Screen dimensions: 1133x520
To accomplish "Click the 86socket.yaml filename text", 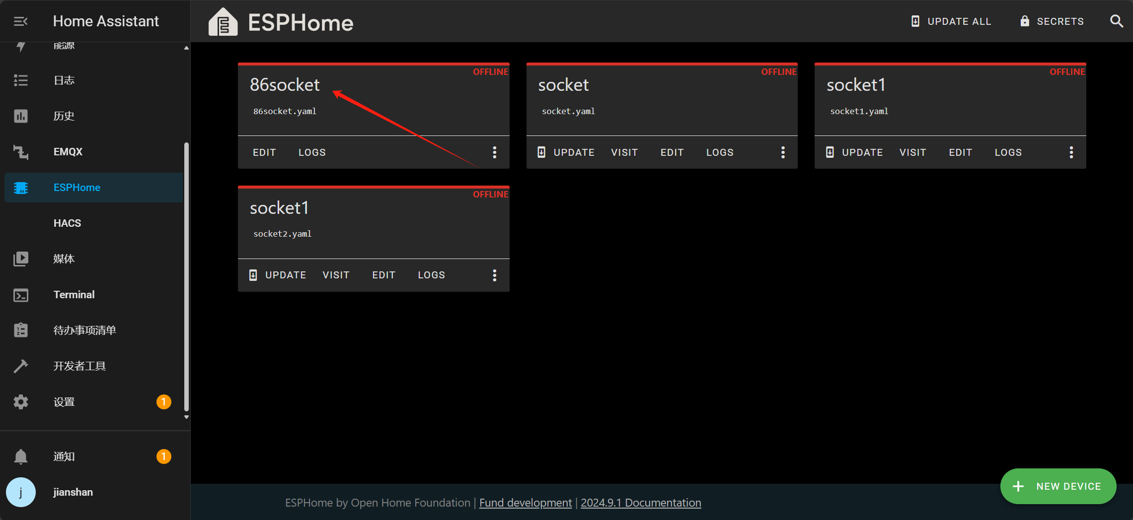I will pos(285,111).
